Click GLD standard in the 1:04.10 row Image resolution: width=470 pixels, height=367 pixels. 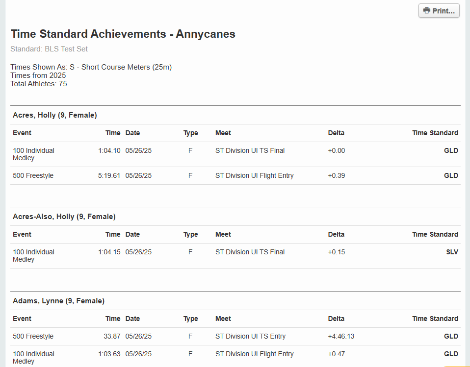coord(451,150)
